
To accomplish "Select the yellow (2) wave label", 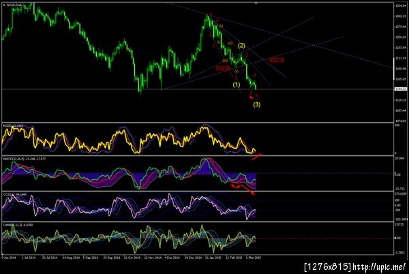I will coord(241,46).
